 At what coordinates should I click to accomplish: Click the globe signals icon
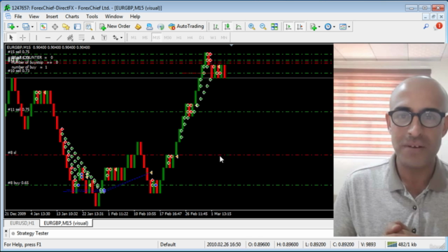(x=160, y=27)
